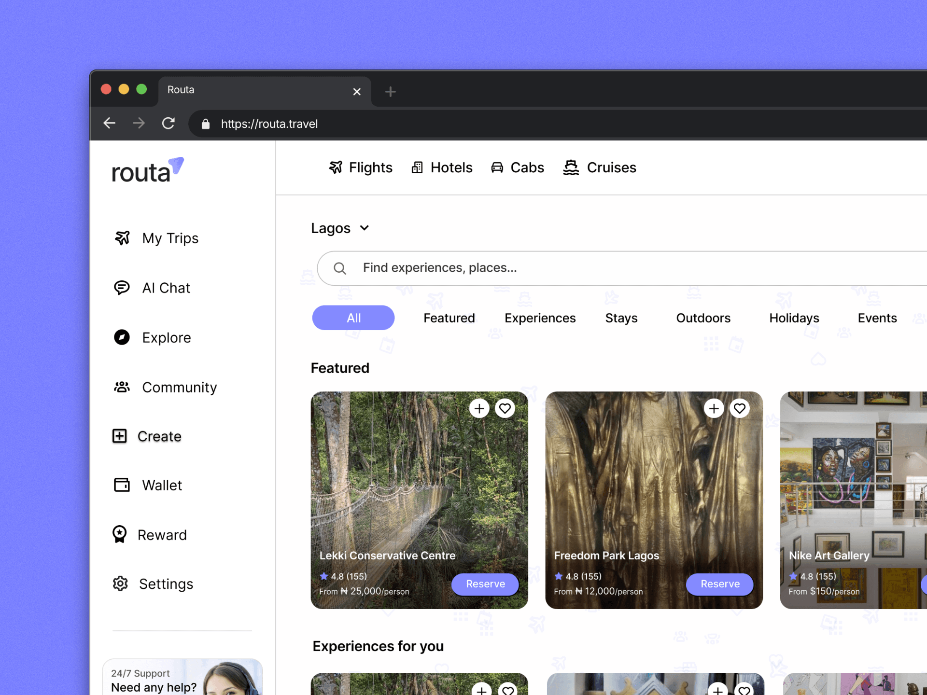Screen dimensions: 927x695
Task: Reserve Freedom Park Lagos
Action: [720, 584]
